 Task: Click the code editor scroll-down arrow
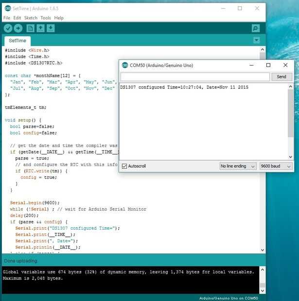pyautogui.click(x=262, y=250)
